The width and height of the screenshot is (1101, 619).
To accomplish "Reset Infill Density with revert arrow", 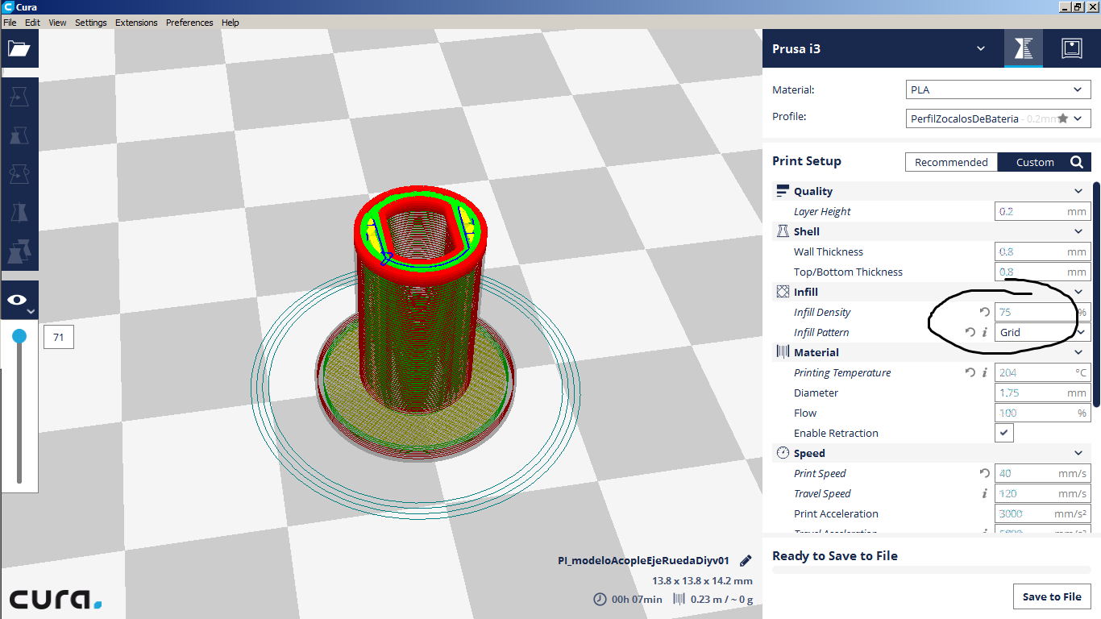I will coord(984,312).
